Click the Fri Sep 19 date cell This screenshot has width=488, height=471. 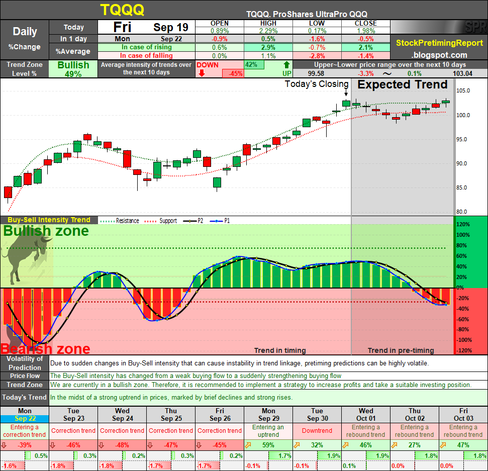click(x=147, y=27)
